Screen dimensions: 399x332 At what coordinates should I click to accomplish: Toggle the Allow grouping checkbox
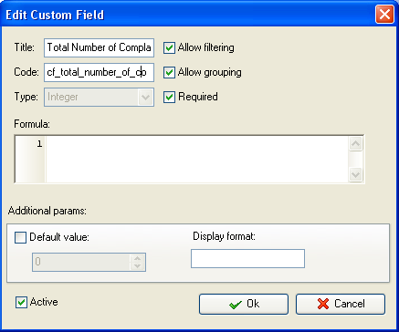pos(169,72)
